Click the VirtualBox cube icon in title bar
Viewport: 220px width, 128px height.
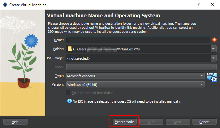[x=5, y=5]
